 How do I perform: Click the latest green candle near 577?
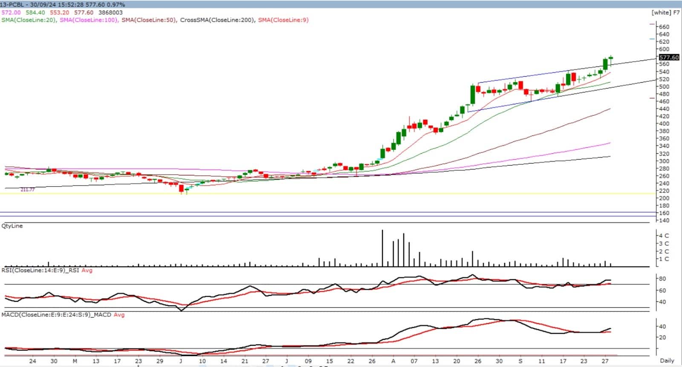611,57
